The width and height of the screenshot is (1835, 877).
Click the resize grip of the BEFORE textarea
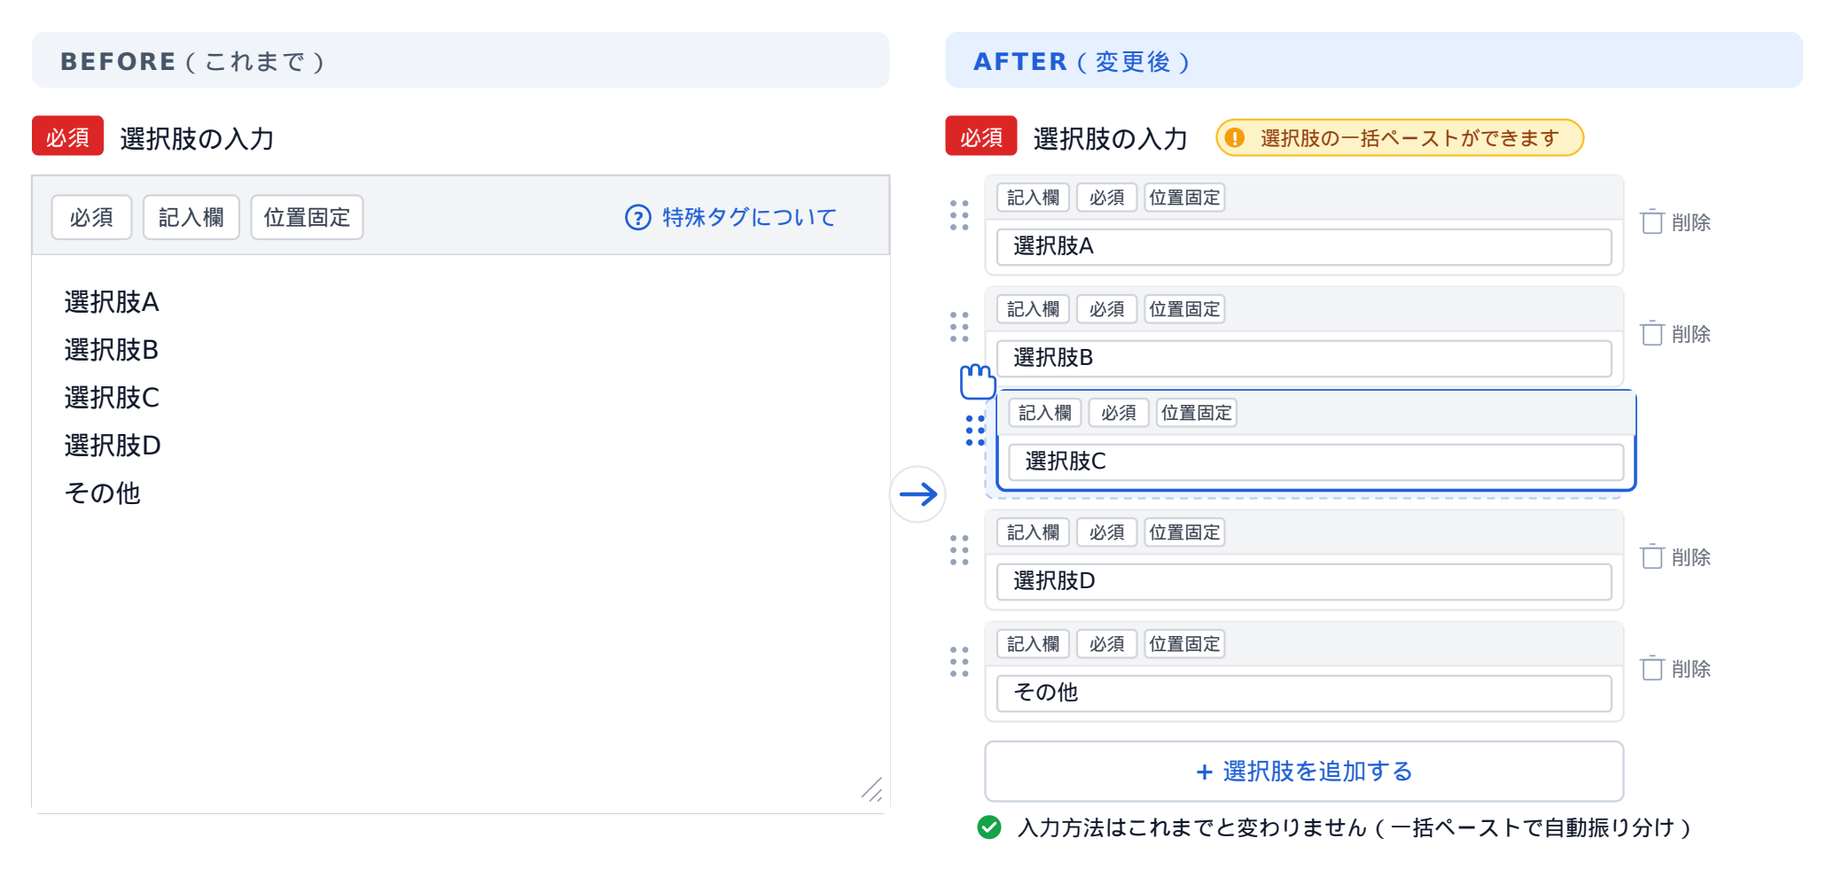point(872,790)
